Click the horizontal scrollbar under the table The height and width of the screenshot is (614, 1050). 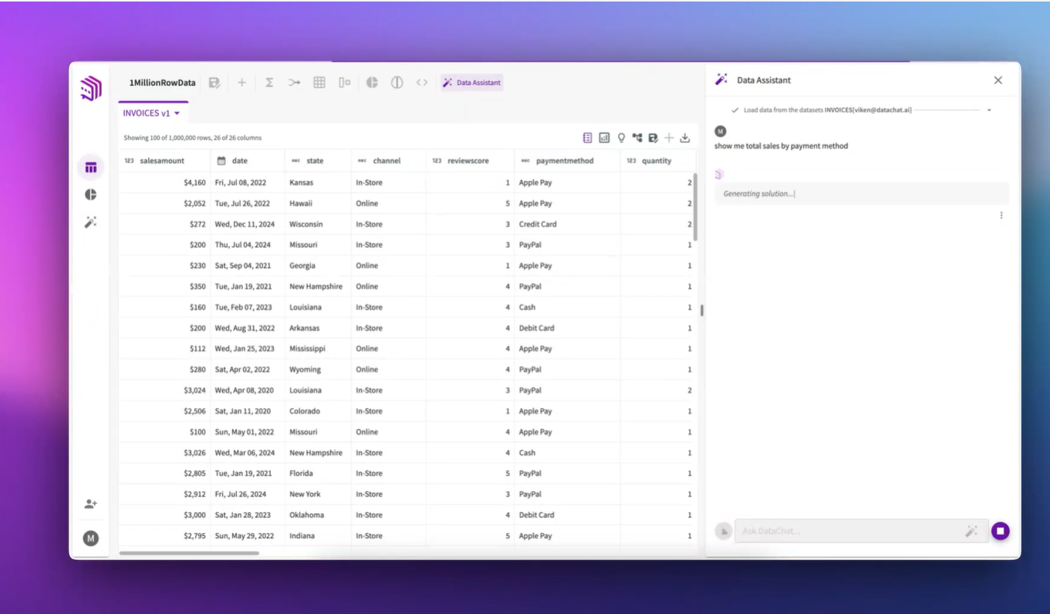click(189, 552)
